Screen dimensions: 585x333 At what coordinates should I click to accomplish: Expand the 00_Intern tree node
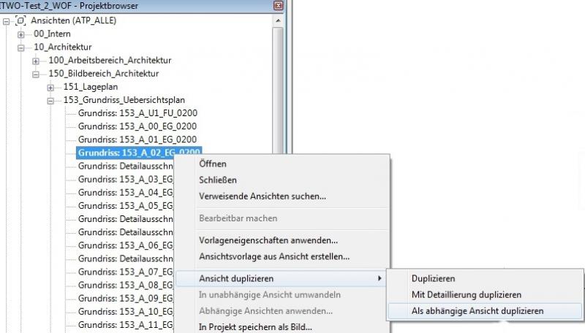[x=21, y=34]
